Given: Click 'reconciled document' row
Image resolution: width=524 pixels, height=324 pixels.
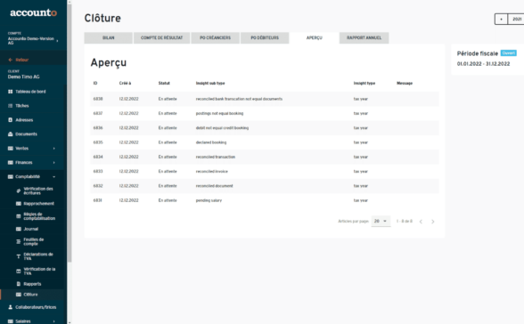Looking at the screenshot, I should 265,186.
